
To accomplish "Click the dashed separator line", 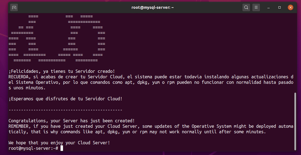I will pyautogui.click(x=65, y=110).
